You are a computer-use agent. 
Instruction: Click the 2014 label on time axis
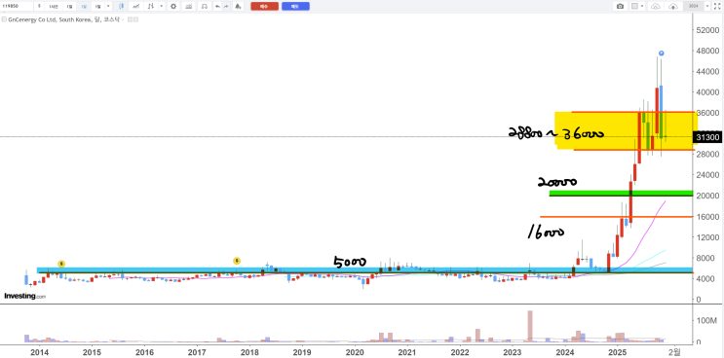pyautogui.click(x=39, y=352)
